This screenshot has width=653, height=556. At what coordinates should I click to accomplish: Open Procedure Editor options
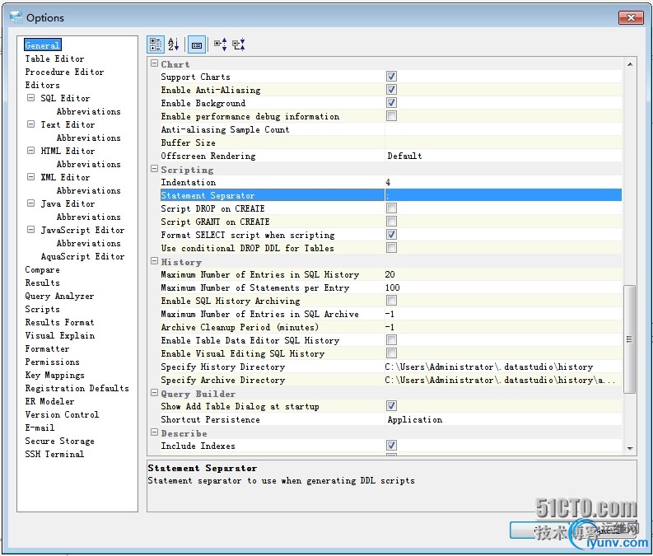(x=64, y=72)
